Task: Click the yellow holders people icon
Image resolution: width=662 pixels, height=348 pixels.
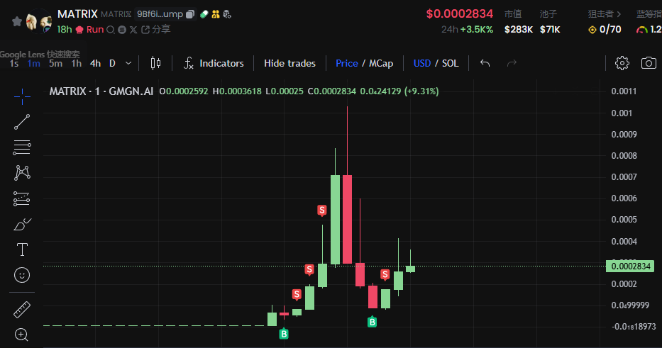Action: point(216,14)
